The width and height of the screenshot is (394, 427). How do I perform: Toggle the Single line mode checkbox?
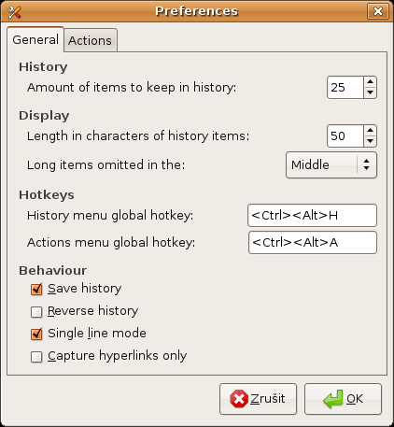36,334
